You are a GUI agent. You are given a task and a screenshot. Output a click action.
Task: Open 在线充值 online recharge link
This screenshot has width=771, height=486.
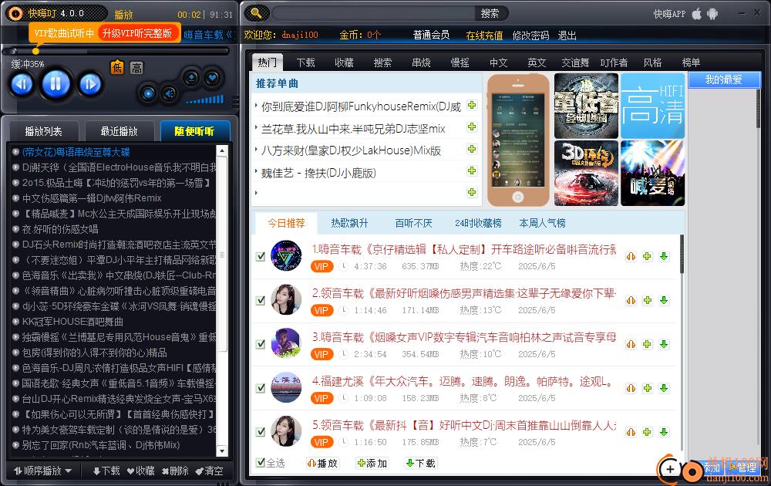(484, 35)
